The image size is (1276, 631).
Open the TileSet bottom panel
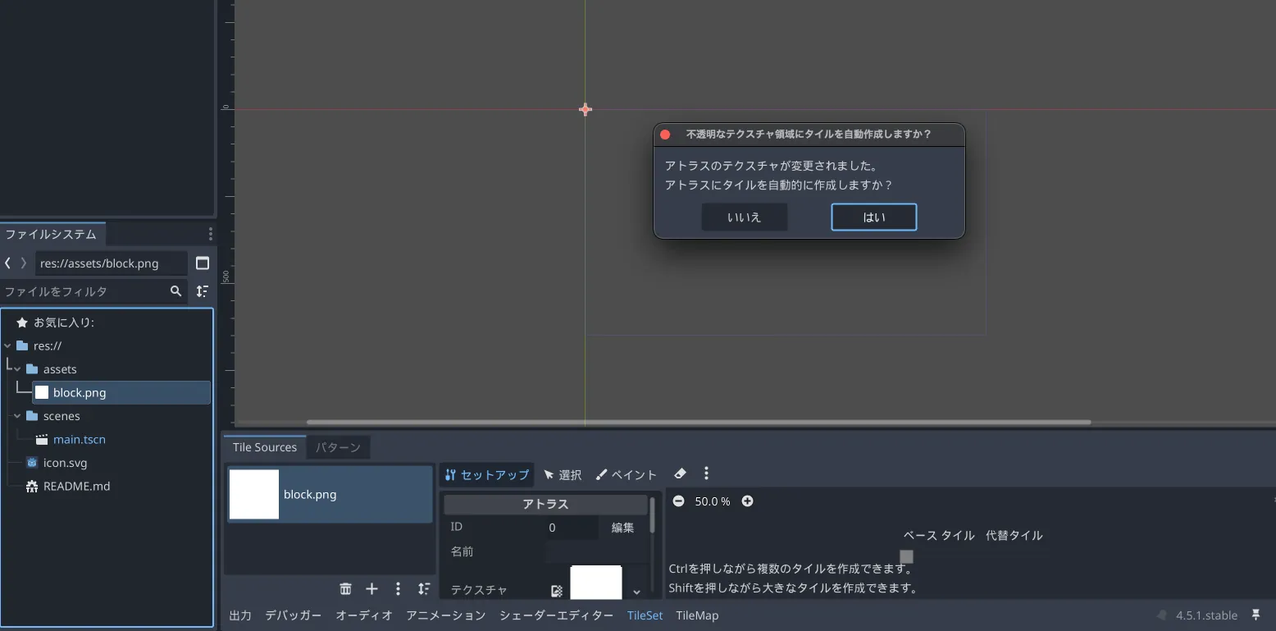coord(645,615)
